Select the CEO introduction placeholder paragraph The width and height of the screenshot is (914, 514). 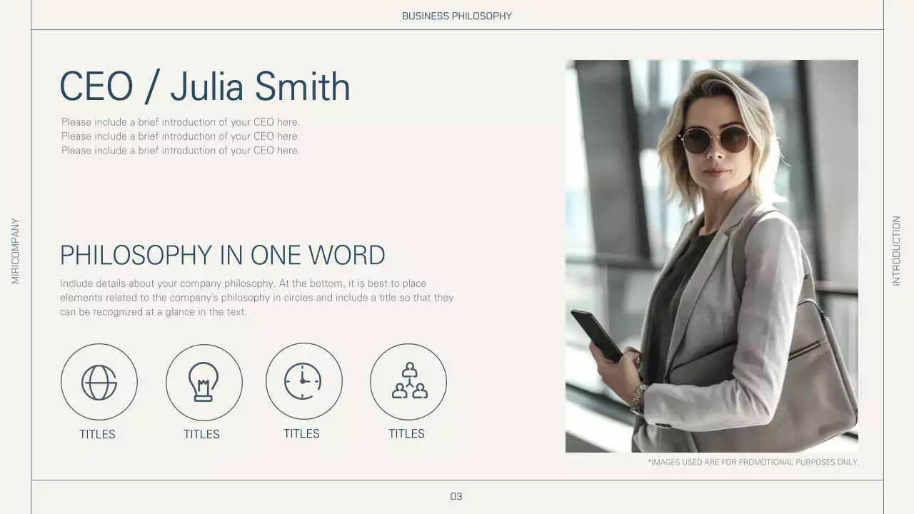(181, 136)
